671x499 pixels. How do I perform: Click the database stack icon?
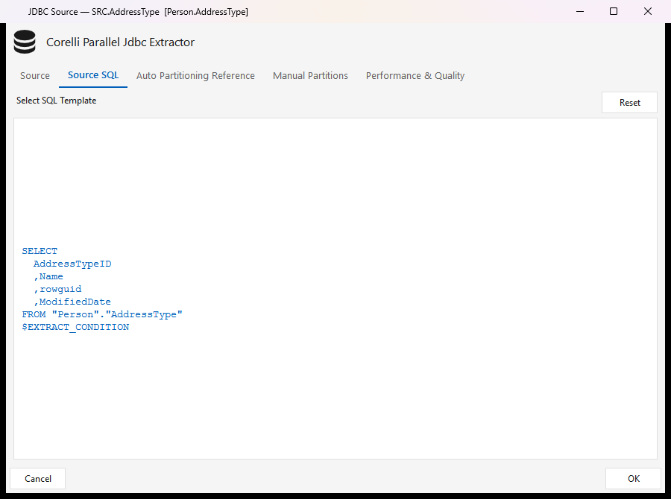coord(25,42)
